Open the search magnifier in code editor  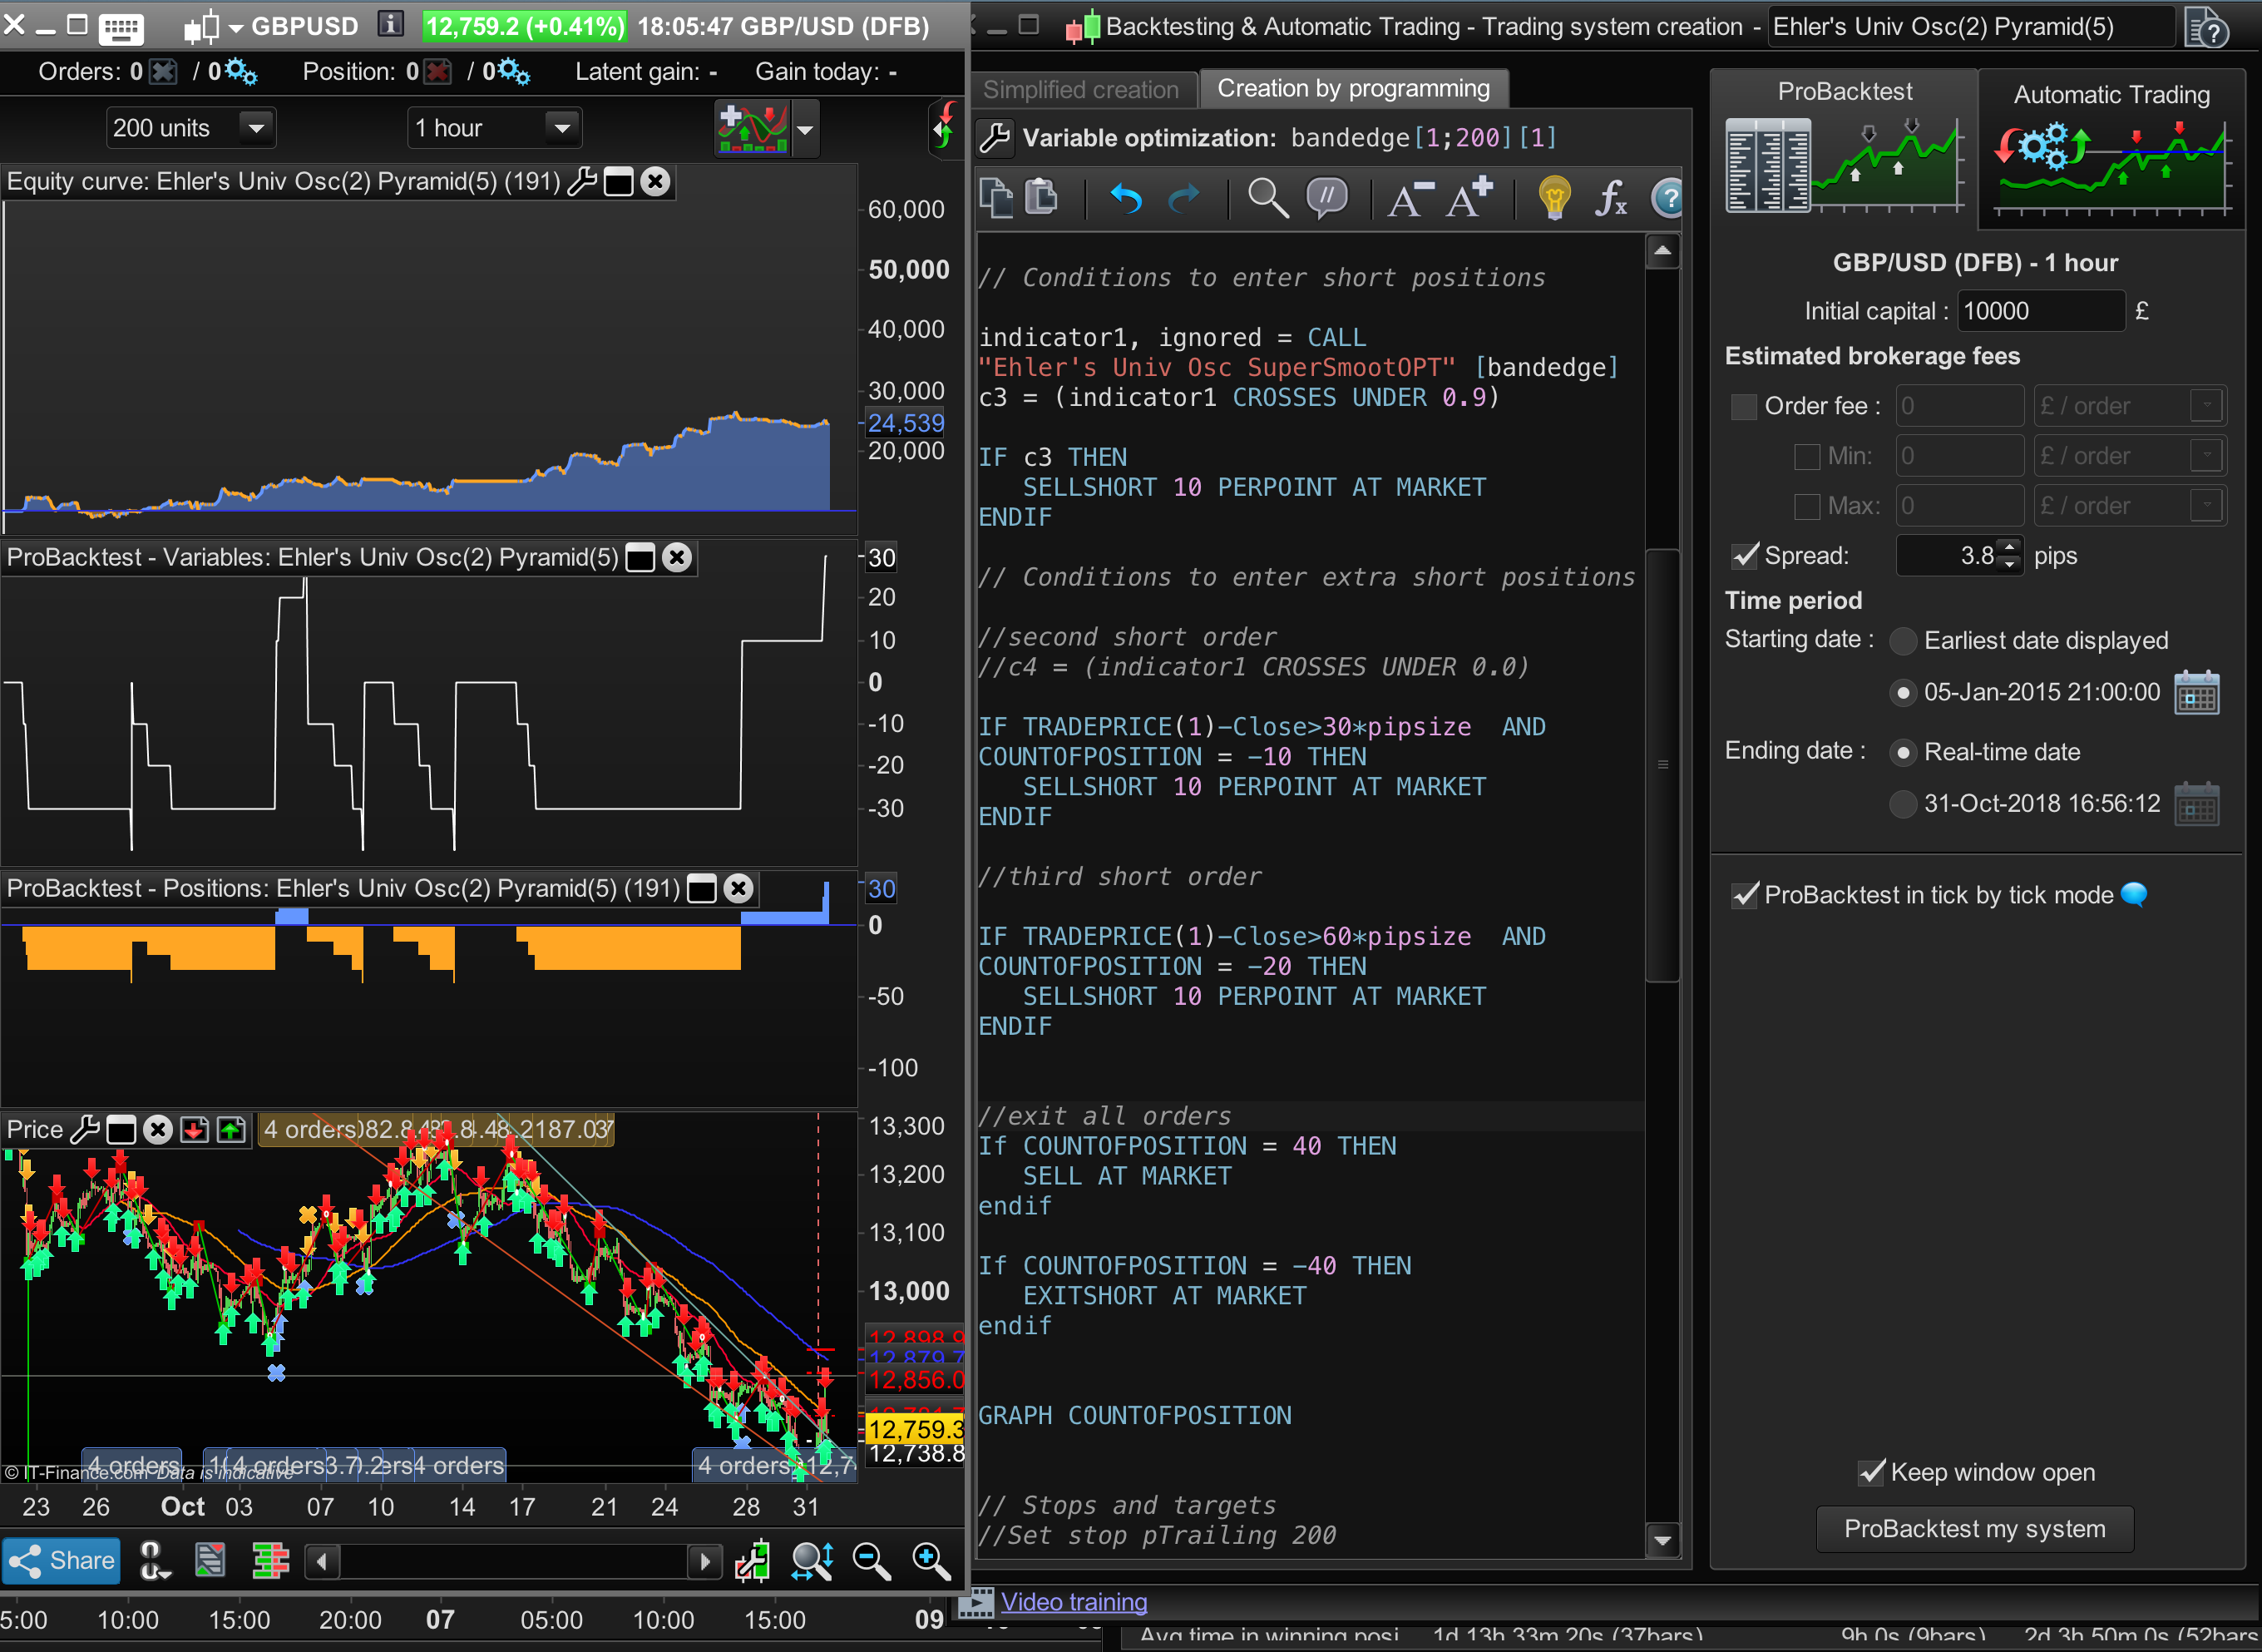(x=1267, y=199)
